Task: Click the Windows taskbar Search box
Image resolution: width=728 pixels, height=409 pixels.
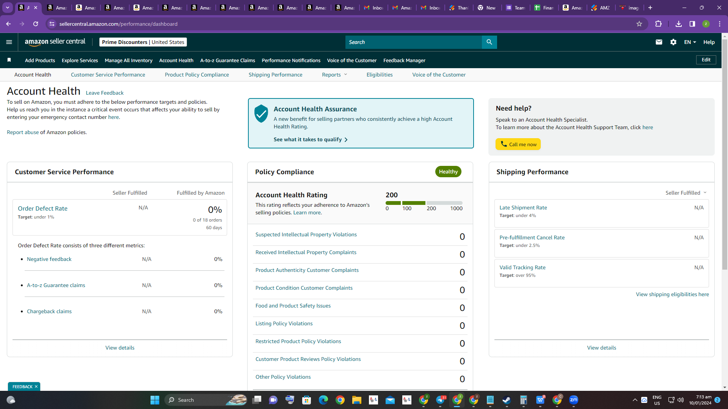Action: coord(206,400)
